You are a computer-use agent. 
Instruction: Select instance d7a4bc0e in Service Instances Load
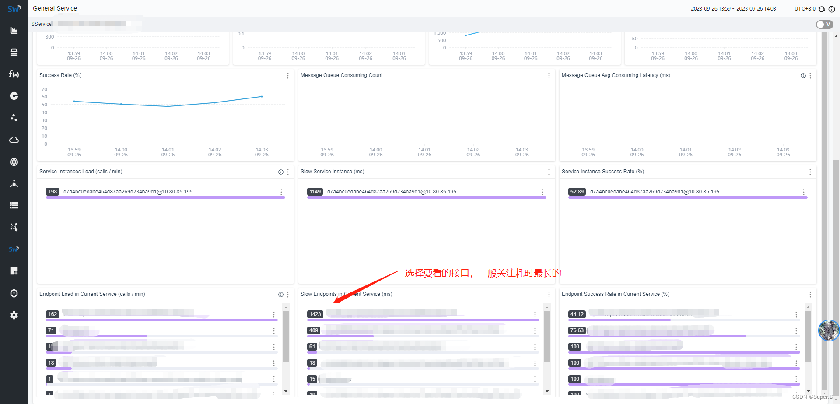(x=128, y=192)
